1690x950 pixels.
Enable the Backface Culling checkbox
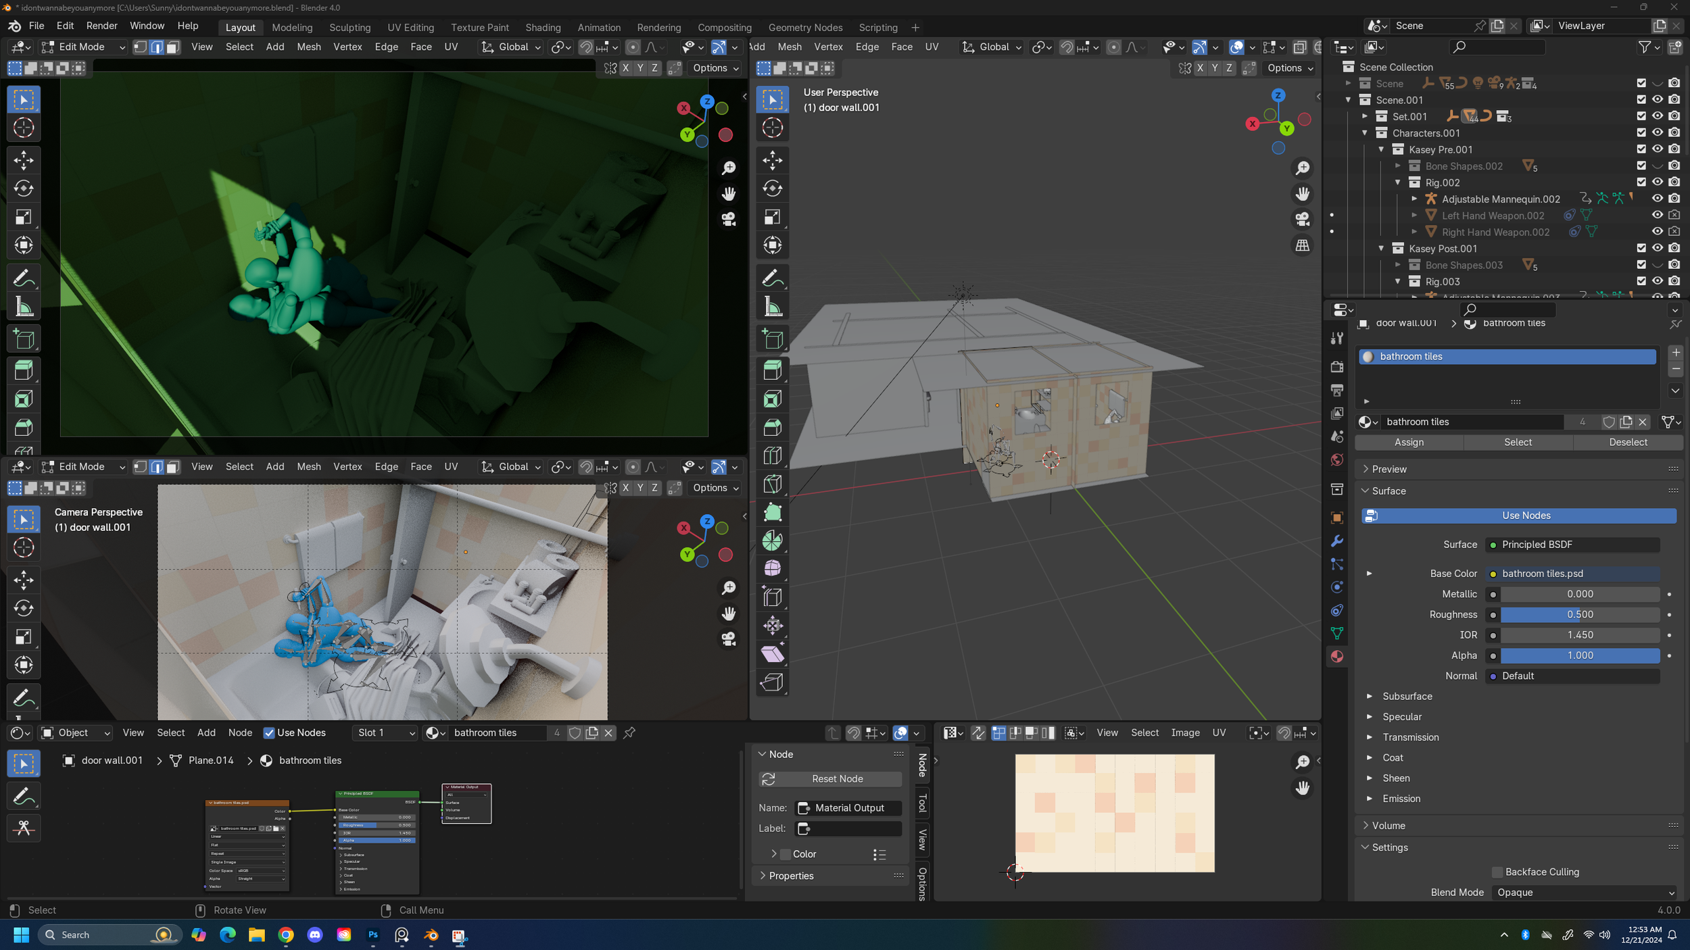point(1497,872)
